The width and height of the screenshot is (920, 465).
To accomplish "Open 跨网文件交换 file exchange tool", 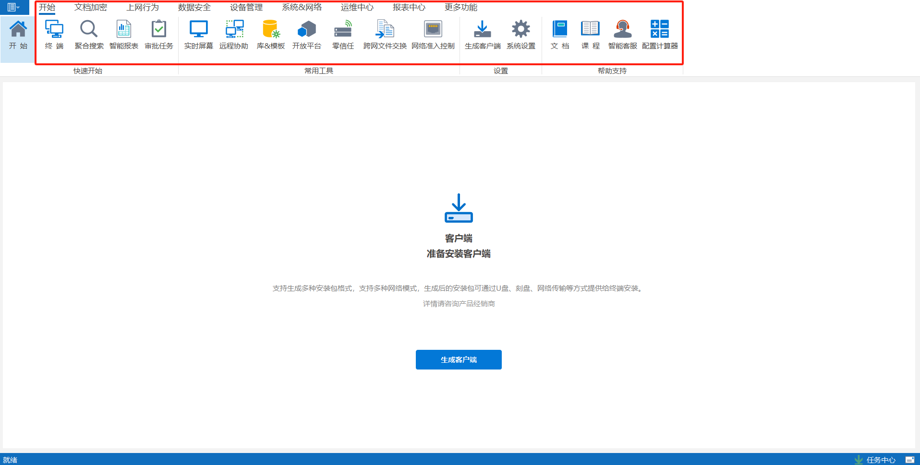I will coord(385,30).
